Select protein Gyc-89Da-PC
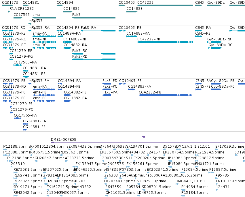This screenshot has height=197, width=245. (223, 87)
